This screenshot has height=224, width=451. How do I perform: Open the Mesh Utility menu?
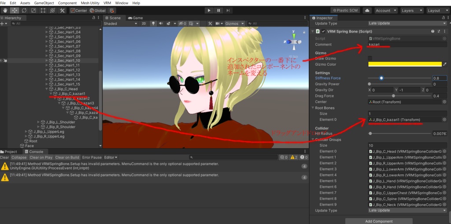click(x=90, y=3)
